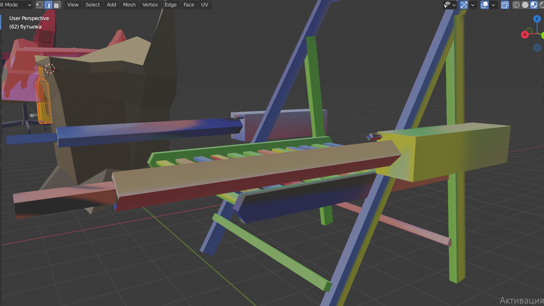The height and width of the screenshot is (306, 544).
Task: Open the UV menu
Action: coord(205,5)
